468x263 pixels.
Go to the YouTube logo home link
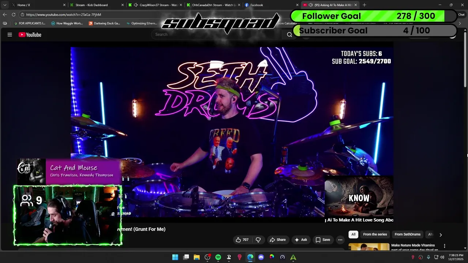coord(30,35)
